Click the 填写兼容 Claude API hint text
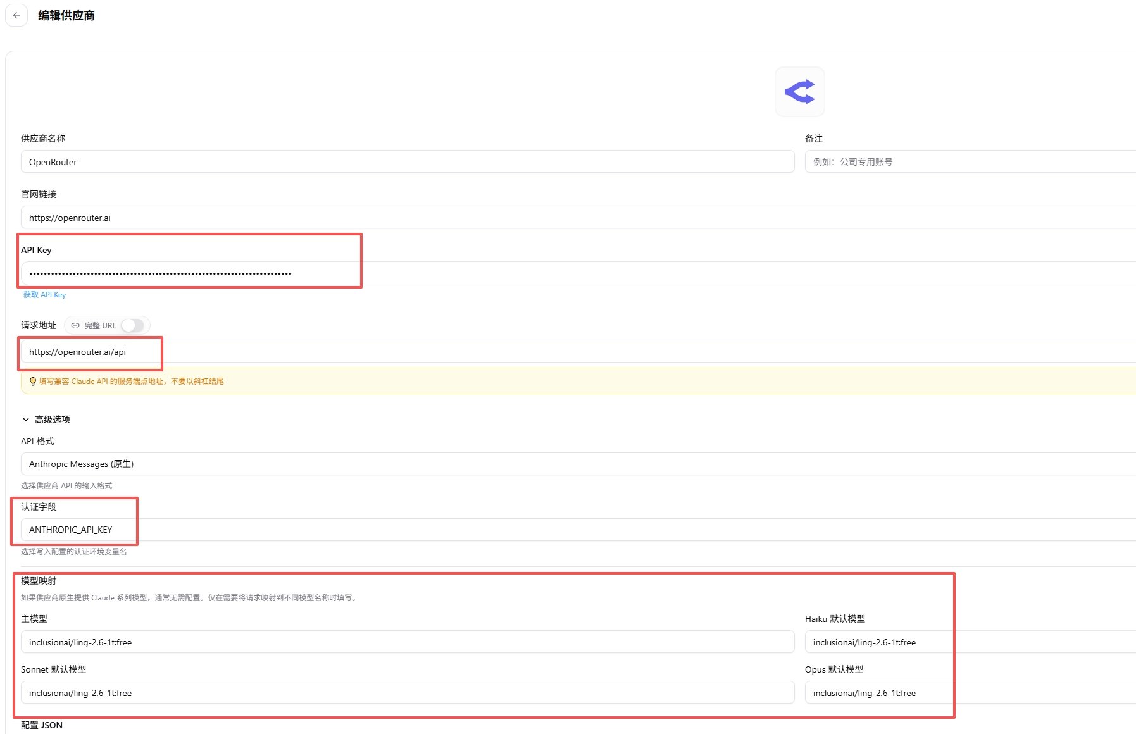 coord(132,382)
